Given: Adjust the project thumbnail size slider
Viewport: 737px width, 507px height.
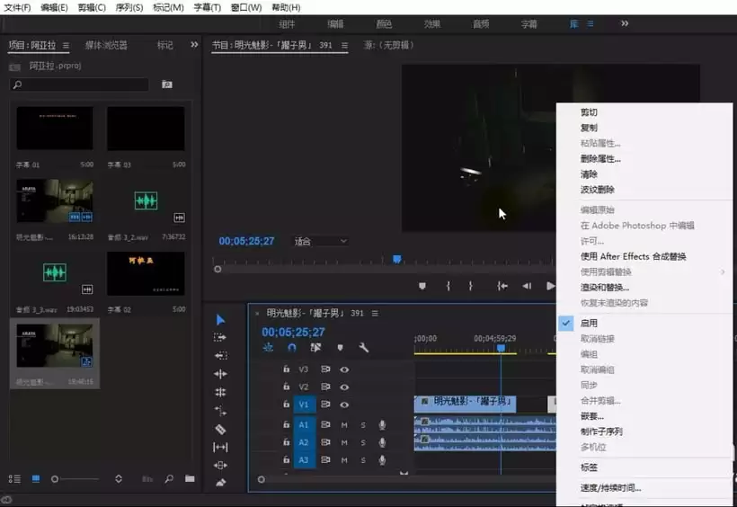Looking at the screenshot, I should click(x=56, y=479).
